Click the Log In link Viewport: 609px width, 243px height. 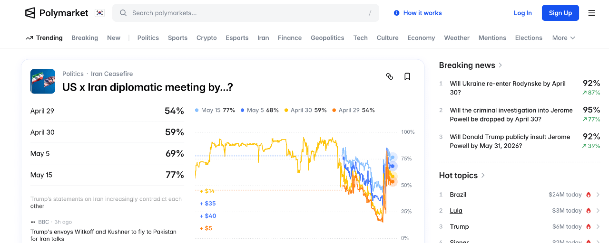[522, 13]
